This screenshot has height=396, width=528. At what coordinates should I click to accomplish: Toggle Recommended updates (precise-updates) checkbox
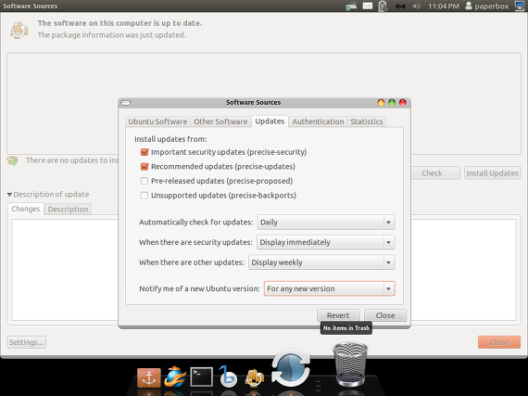pos(145,167)
